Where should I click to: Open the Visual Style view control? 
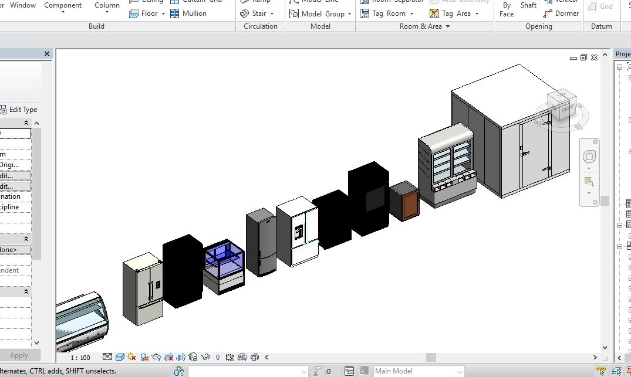tap(120, 357)
